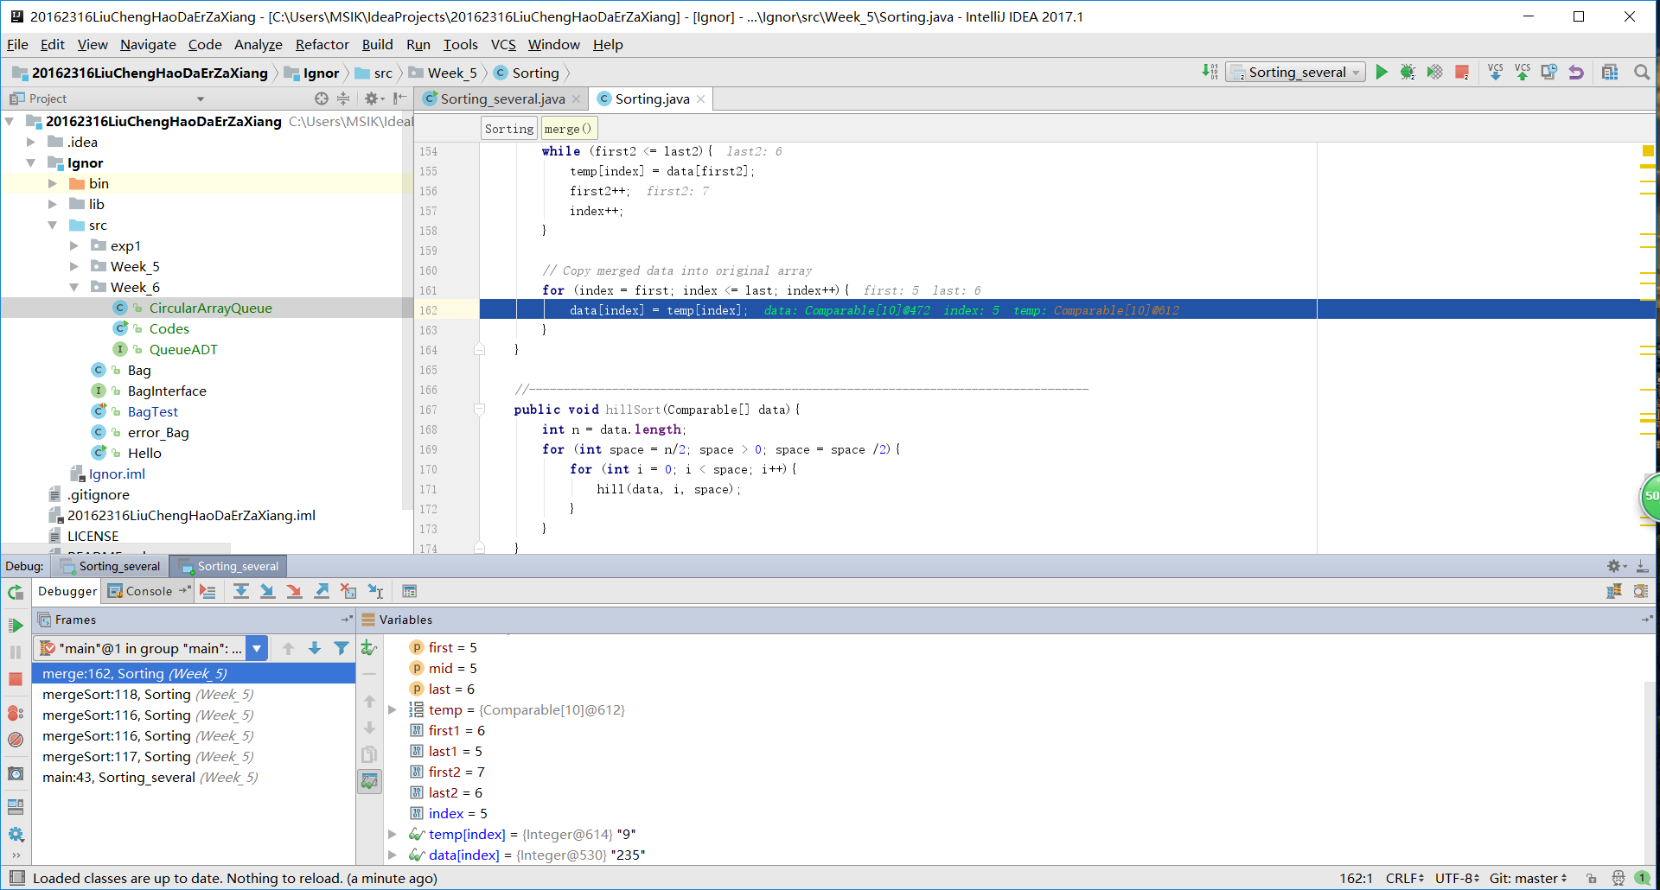
Task: Open the Analyze menu
Action: click(258, 44)
